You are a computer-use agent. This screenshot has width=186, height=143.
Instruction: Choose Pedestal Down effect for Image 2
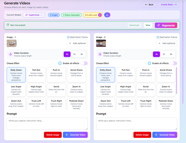166,104
